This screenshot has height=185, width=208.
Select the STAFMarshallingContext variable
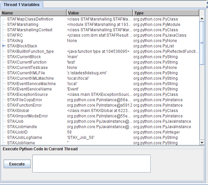pos(30,30)
